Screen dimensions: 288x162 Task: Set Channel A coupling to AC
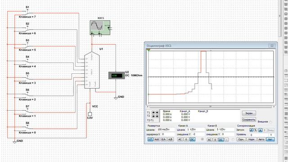point(180,139)
